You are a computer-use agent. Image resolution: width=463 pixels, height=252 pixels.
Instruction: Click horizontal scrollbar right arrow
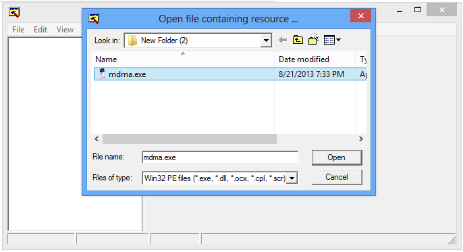(361, 139)
